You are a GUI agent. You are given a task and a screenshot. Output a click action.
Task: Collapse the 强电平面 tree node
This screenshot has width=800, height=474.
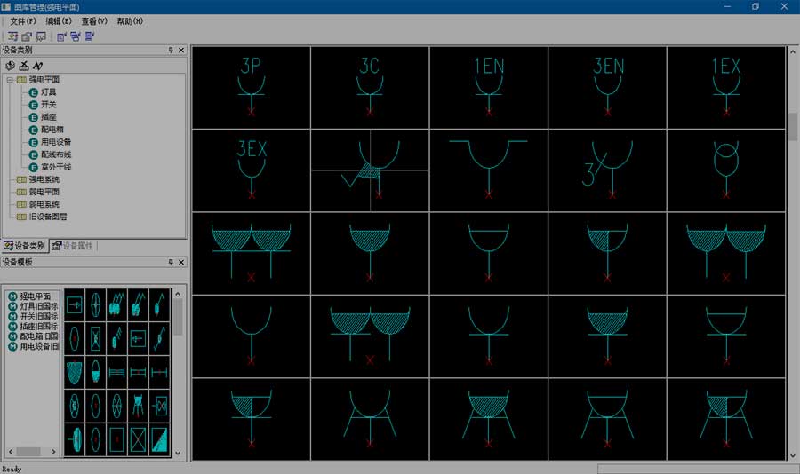point(10,80)
